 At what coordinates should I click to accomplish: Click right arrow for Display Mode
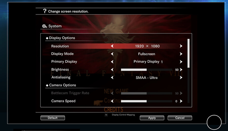pyautogui.click(x=181, y=54)
